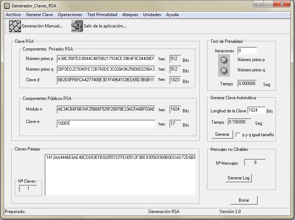Screen dimensions: 295x220
Task: Expand the Test Primalidad menu
Action: [x=102, y=15]
